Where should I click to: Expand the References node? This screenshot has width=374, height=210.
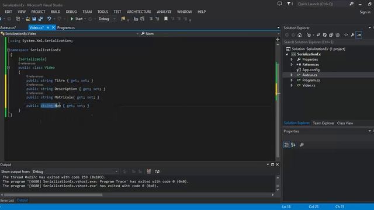click(x=292, y=65)
